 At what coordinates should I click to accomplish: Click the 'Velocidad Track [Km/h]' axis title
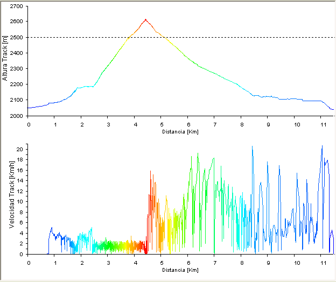click(12, 195)
